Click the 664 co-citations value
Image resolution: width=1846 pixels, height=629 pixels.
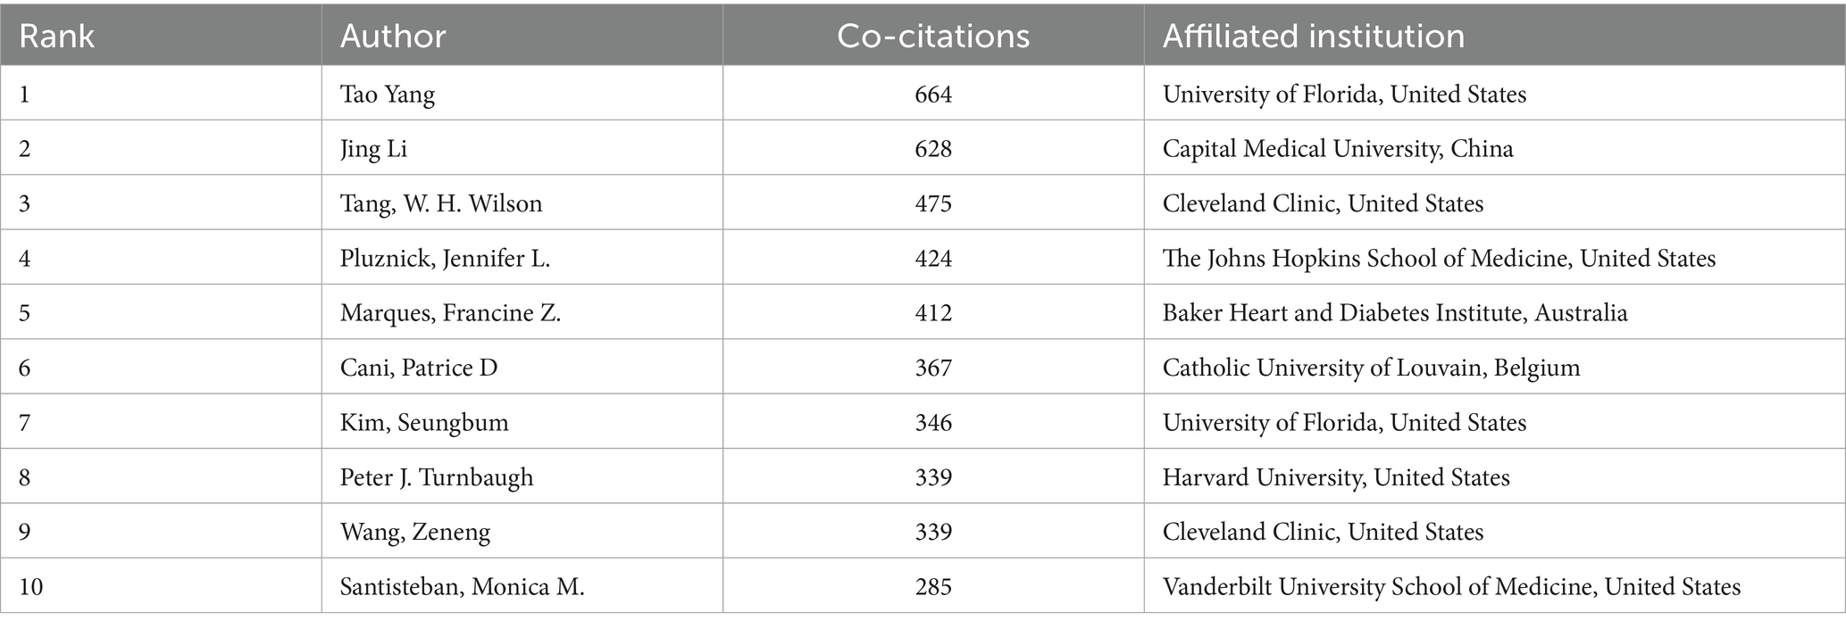(933, 94)
